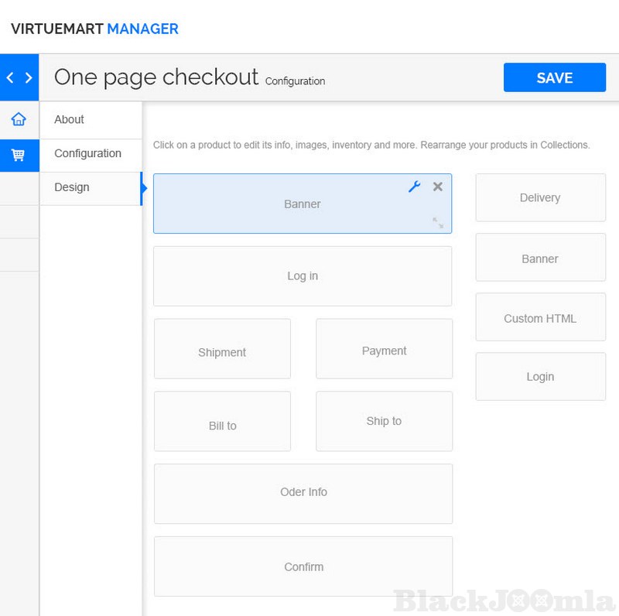
Task: Open the About tab
Action: click(x=91, y=120)
